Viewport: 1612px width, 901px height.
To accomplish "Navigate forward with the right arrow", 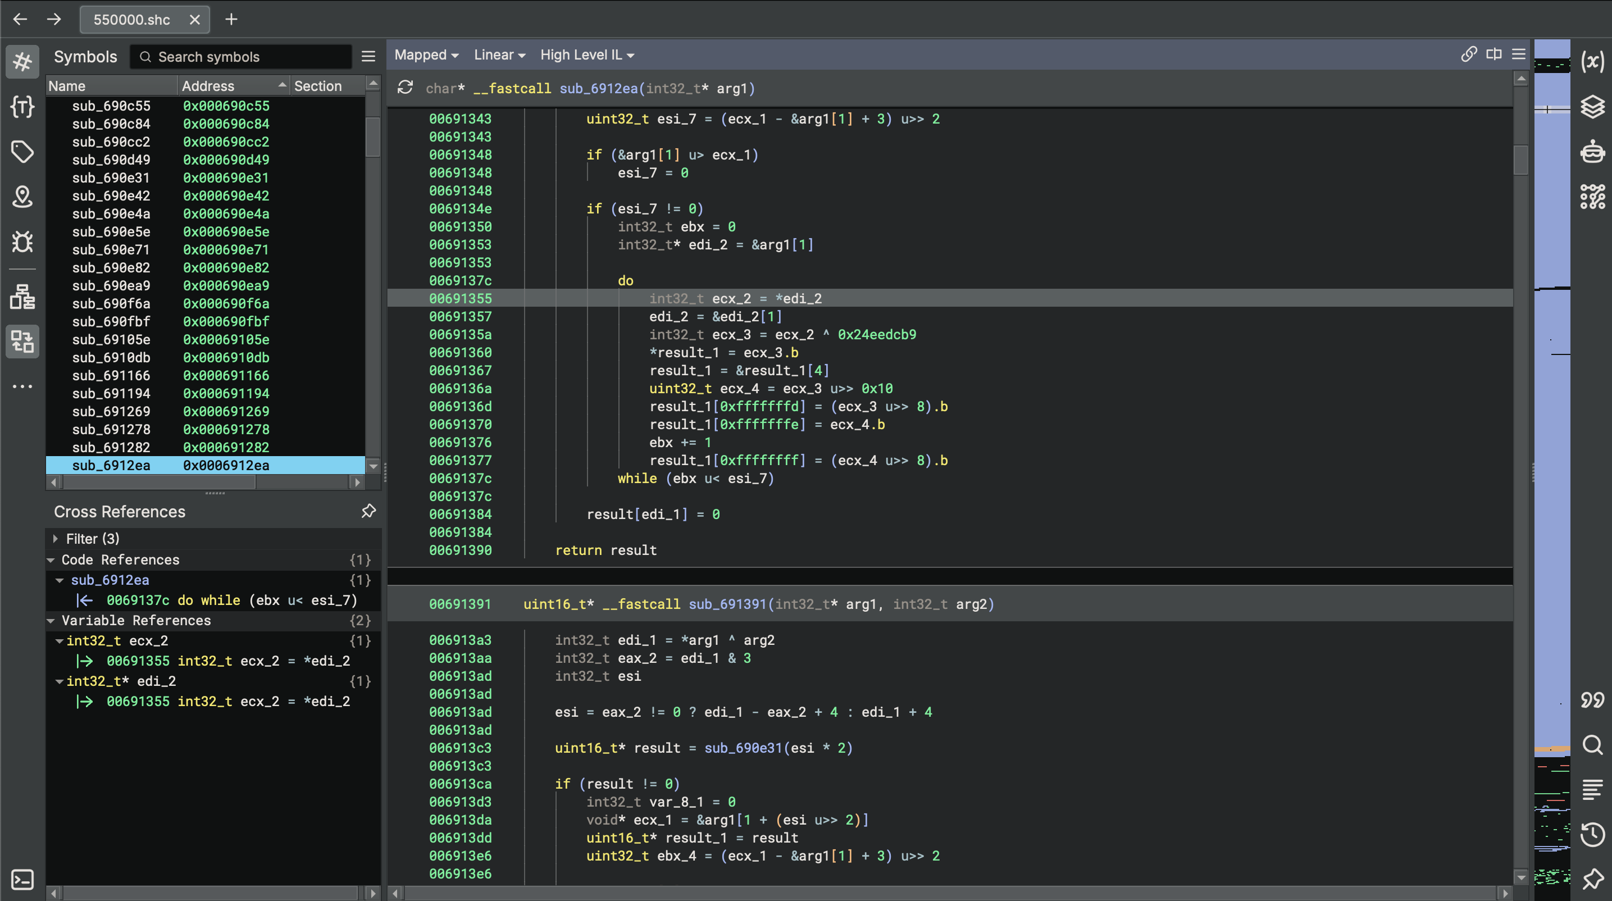I will 54,20.
